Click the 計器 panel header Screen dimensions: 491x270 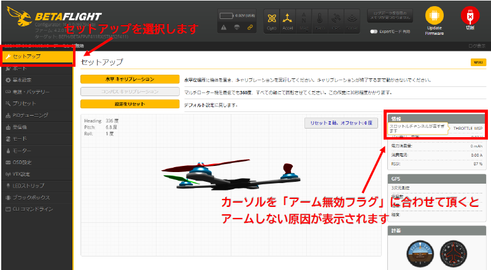[437, 231]
